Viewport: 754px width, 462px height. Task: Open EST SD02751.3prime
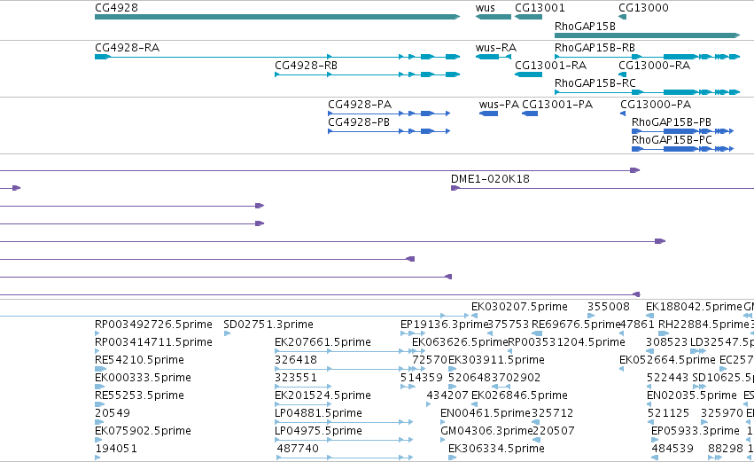(x=268, y=325)
